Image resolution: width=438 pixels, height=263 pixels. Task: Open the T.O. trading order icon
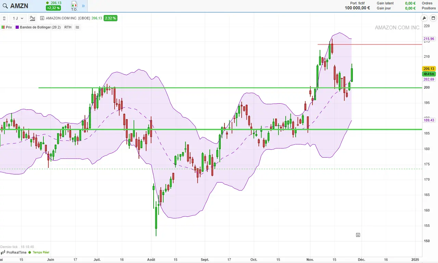pyautogui.click(x=74, y=6)
